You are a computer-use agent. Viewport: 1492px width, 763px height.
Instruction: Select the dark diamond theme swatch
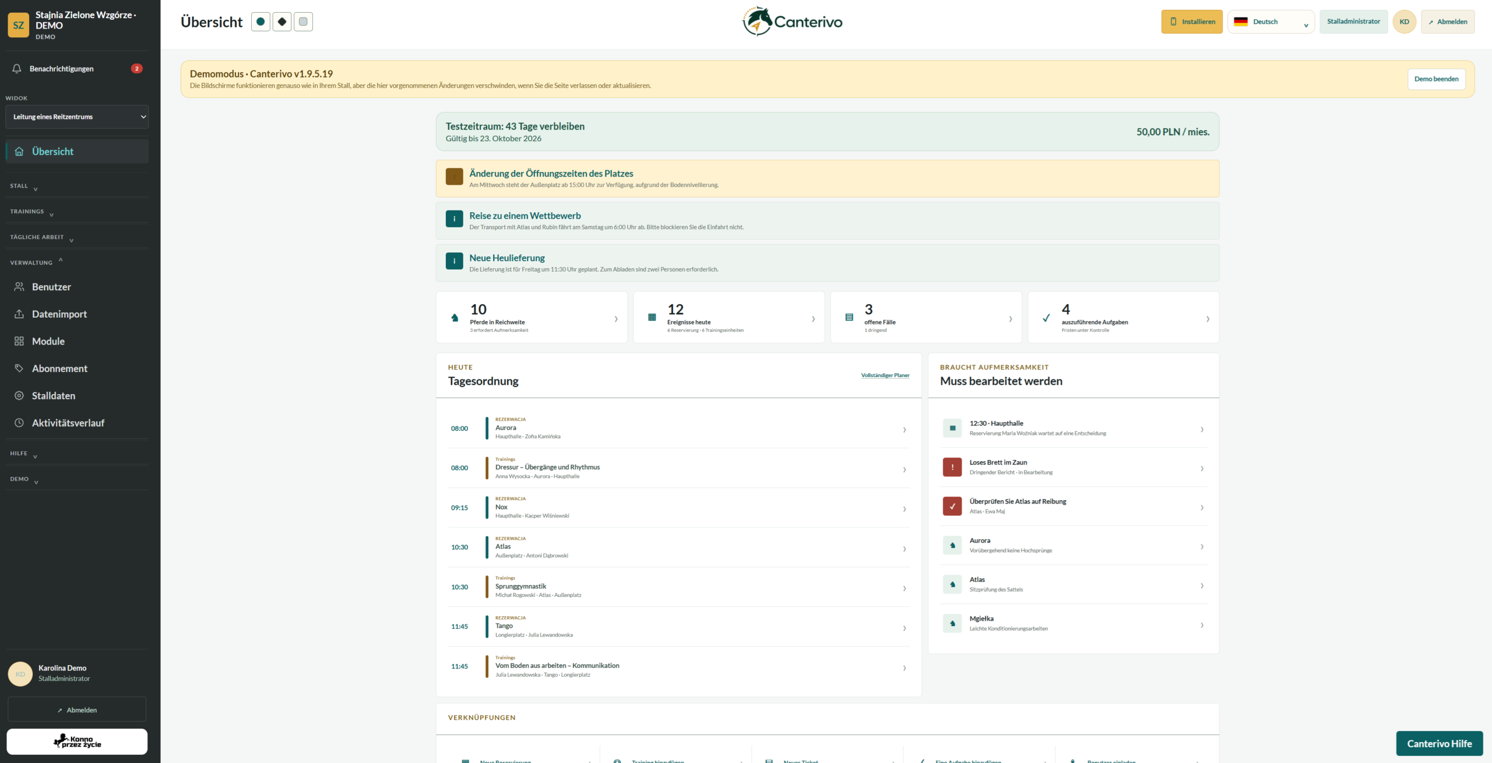282,22
